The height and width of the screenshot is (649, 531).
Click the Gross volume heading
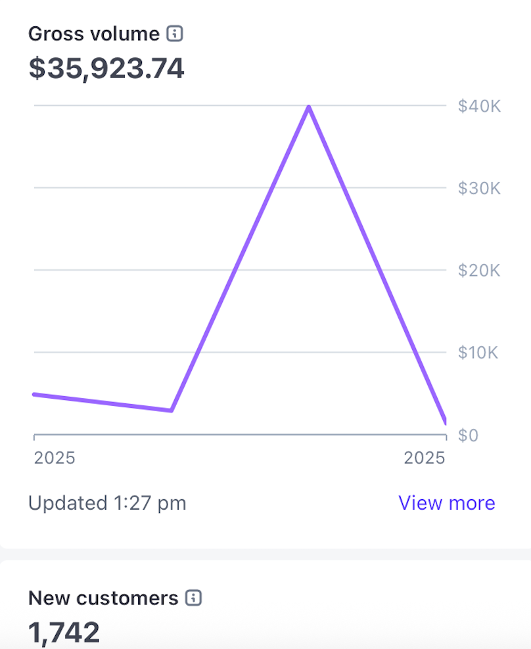[x=93, y=34]
